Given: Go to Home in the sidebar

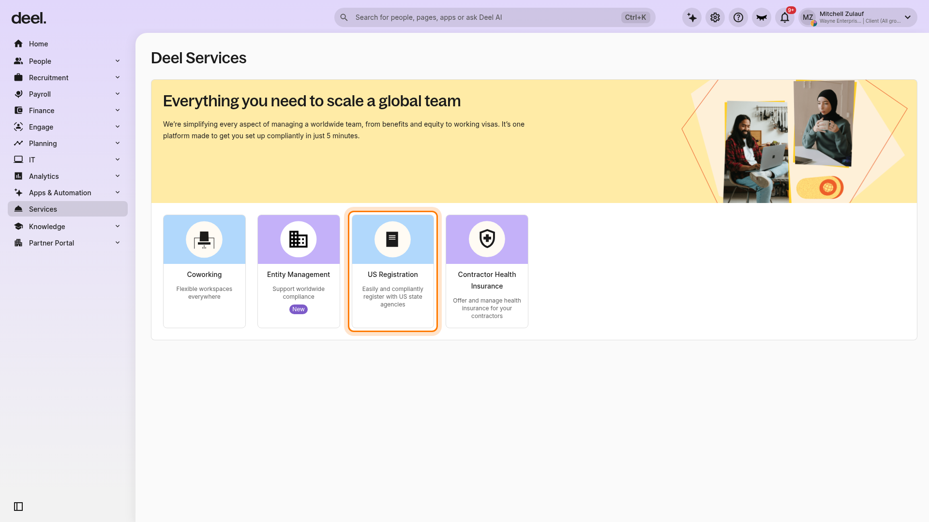Looking at the screenshot, I should (x=68, y=44).
